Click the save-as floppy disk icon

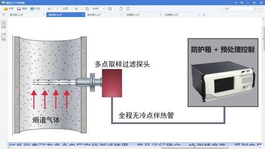tap(19, 9)
